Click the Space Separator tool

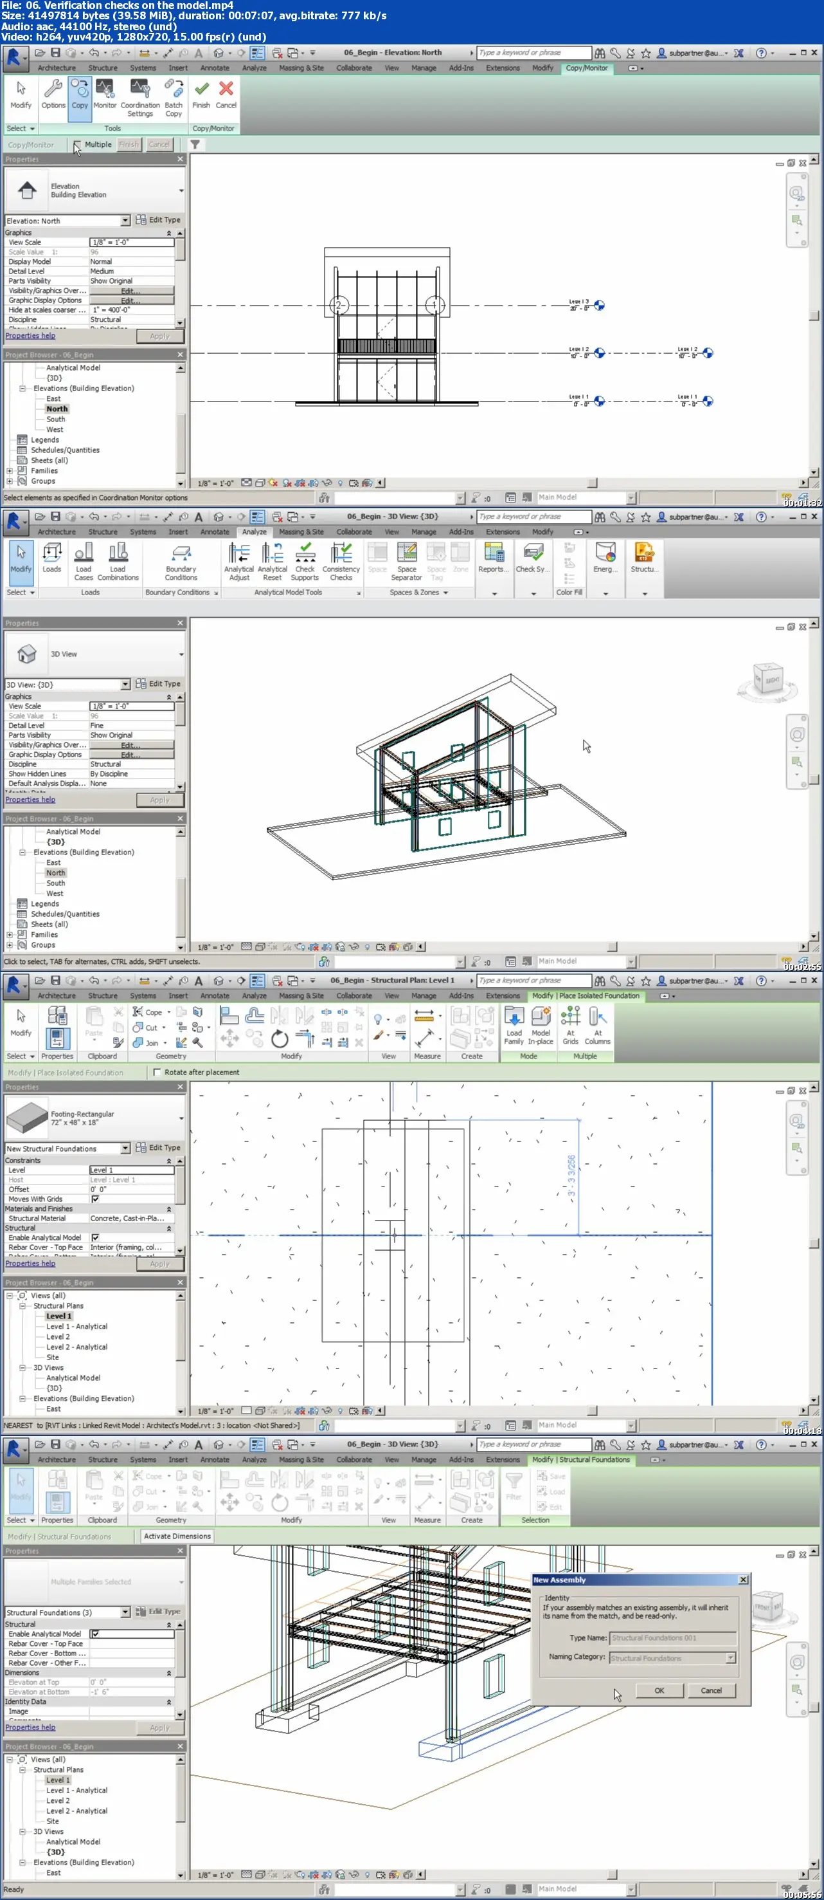point(406,562)
